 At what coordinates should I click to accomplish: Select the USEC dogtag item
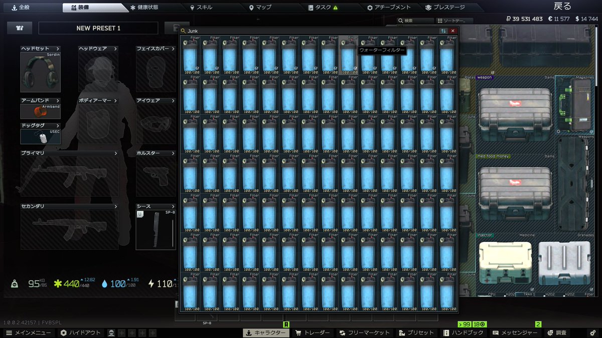40,136
